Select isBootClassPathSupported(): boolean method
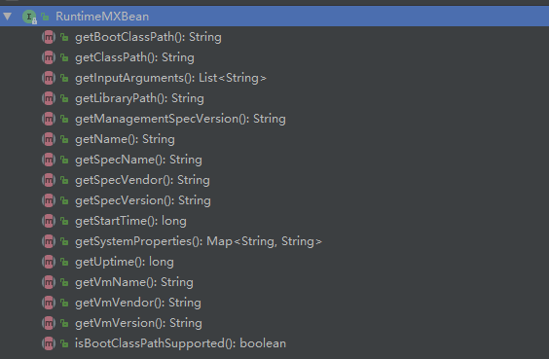The width and height of the screenshot is (549, 359). (x=180, y=343)
